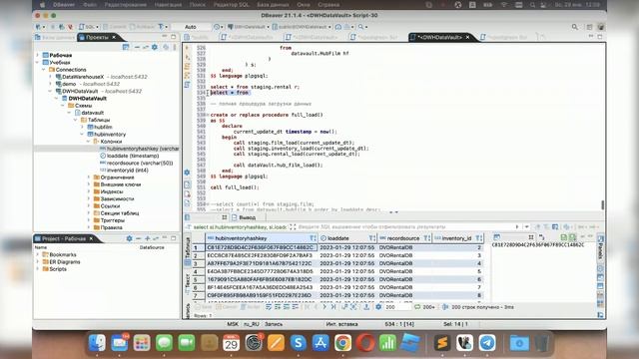Expand the Ограничения folder
The width and height of the screenshot is (639, 359).
(x=89, y=178)
